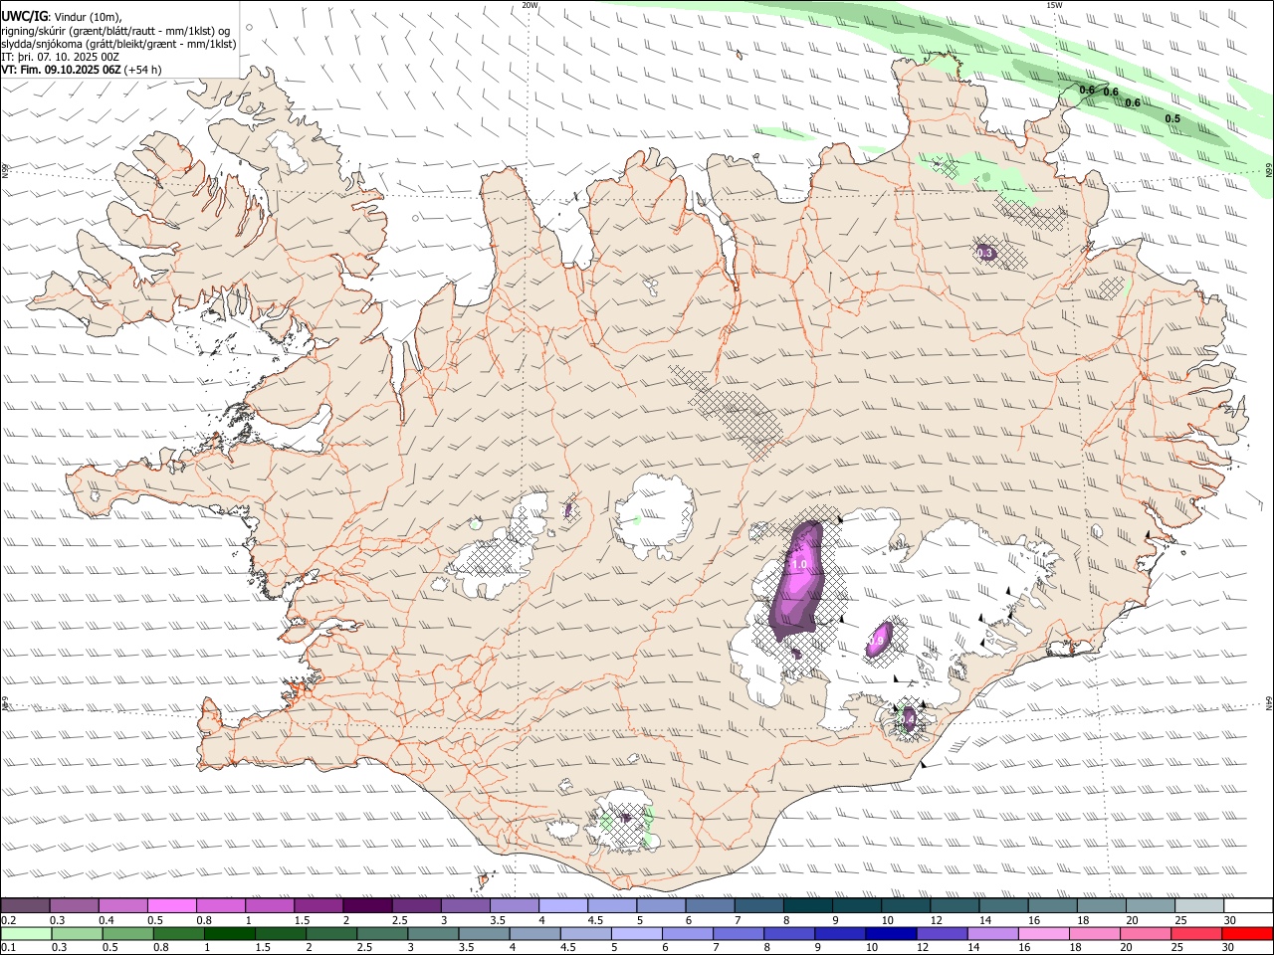
Task: Select the red swatch between 25 and 30, bottom row
Action: 1196,933
